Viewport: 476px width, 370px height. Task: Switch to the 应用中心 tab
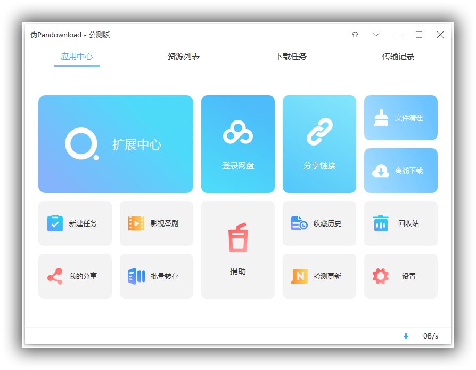coord(77,56)
